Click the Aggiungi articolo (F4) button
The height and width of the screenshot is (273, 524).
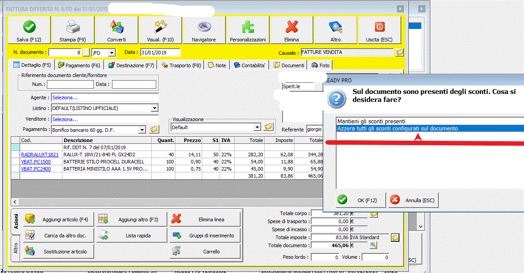[x=56, y=219]
